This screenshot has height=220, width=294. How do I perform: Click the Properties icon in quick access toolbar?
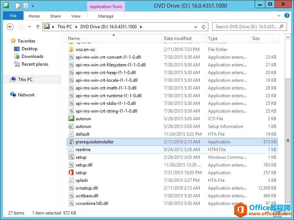point(18,6)
